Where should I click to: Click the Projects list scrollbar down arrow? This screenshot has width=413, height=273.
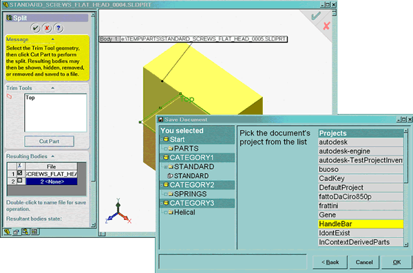point(406,245)
